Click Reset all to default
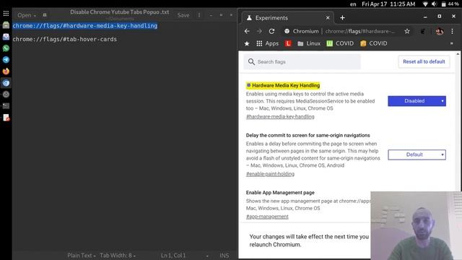 (424, 61)
